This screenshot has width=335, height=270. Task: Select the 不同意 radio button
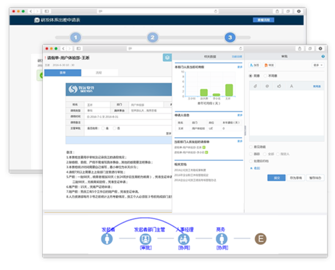click(266, 76)
